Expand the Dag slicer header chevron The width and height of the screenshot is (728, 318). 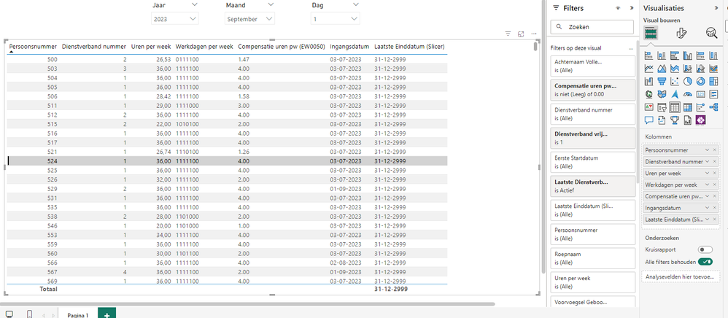point(356,4)
